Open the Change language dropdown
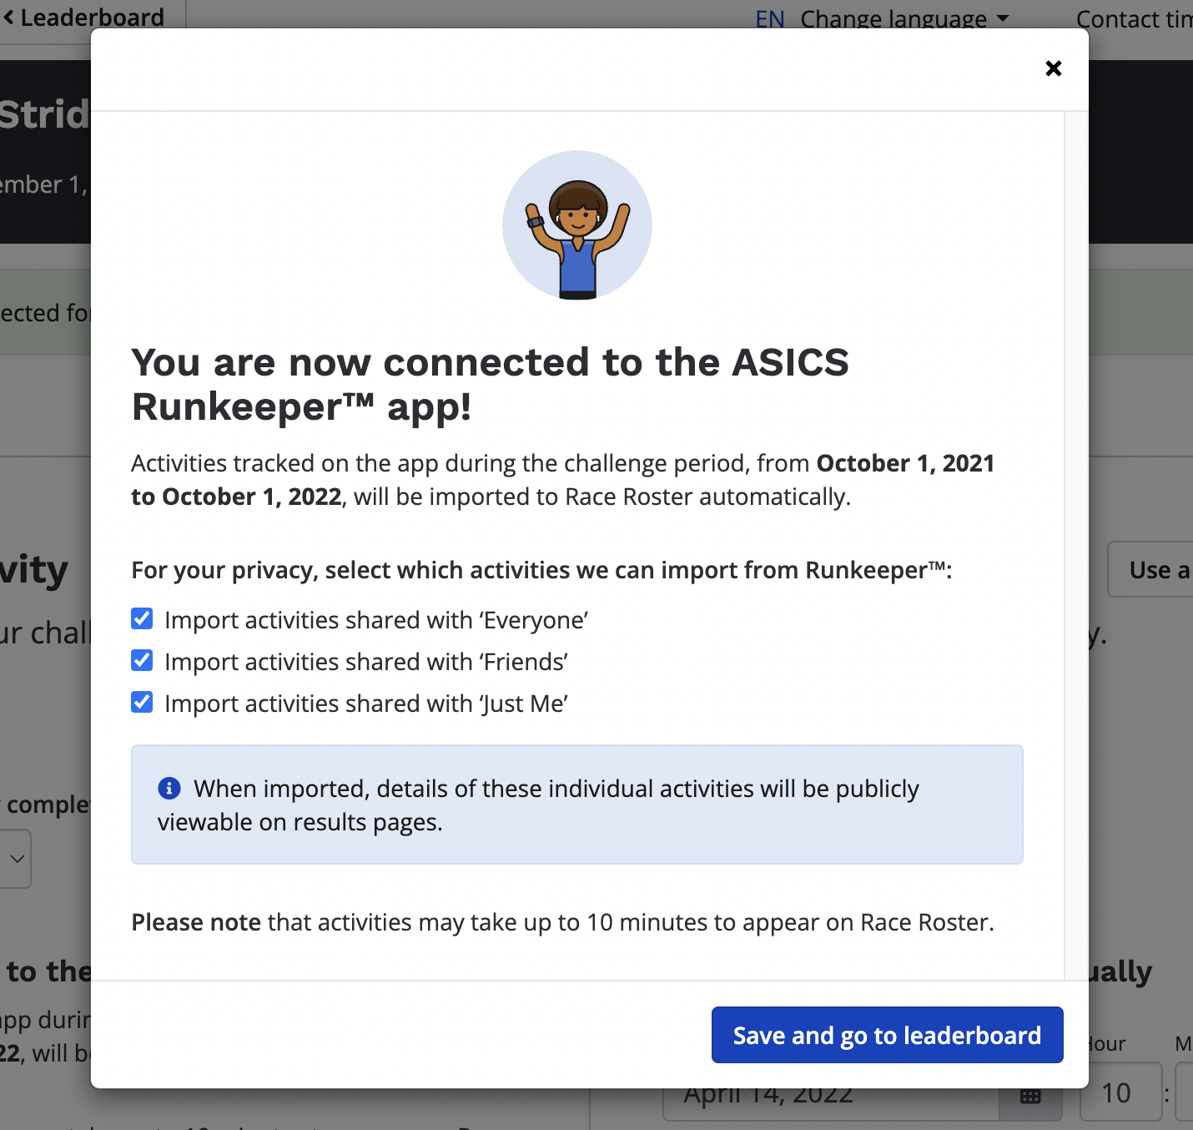This screenshot has height=1130, width=1193. click(x=893, y=18)
